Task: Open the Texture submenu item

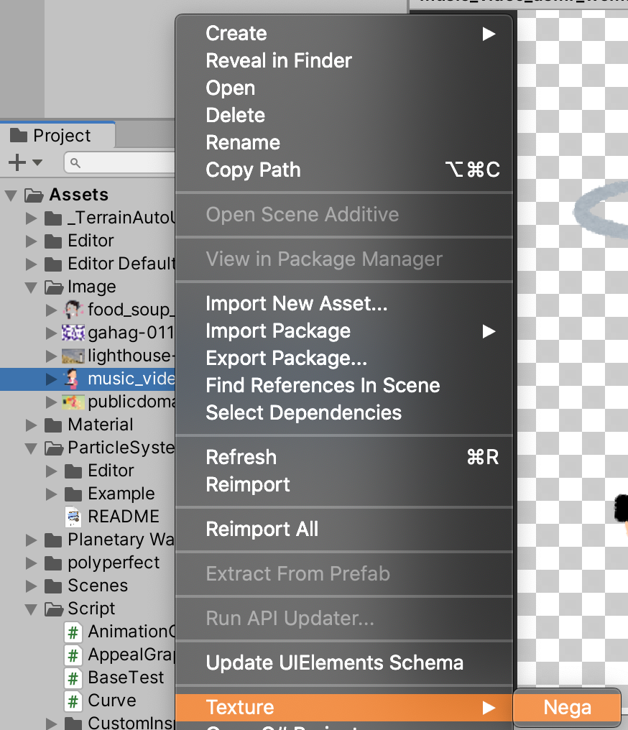Action: point(344,708)
